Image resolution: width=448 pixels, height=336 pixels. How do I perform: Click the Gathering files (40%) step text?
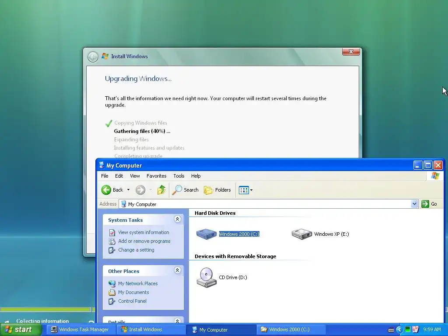142,131
